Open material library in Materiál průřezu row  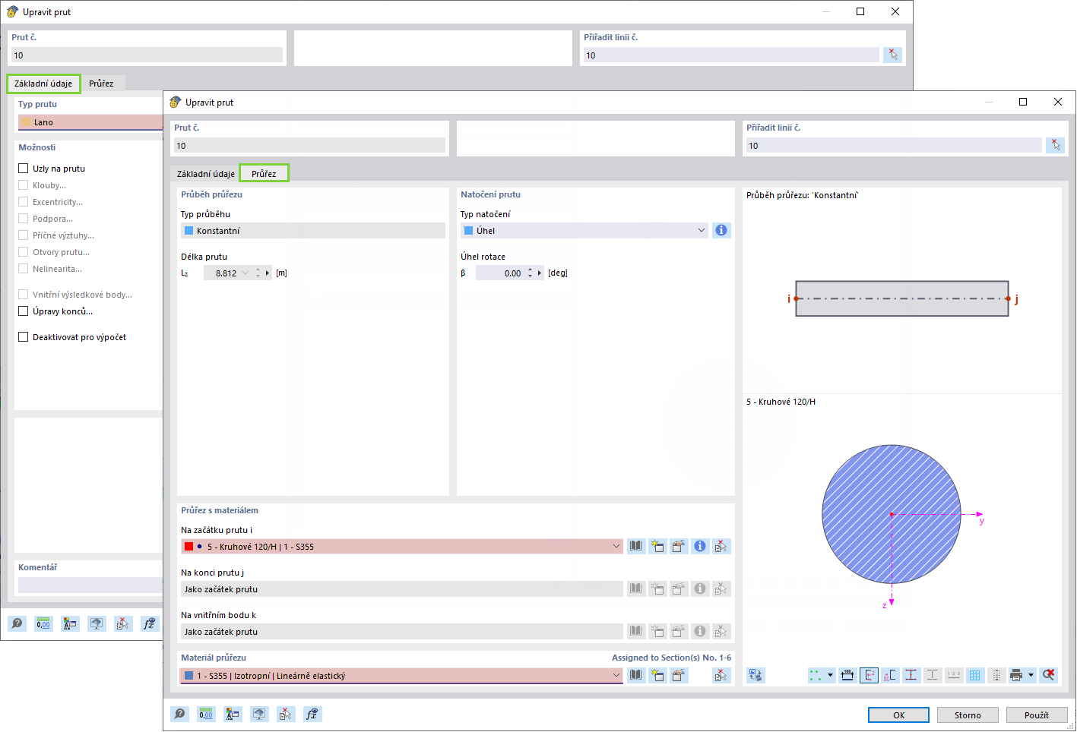coord(636,675)
